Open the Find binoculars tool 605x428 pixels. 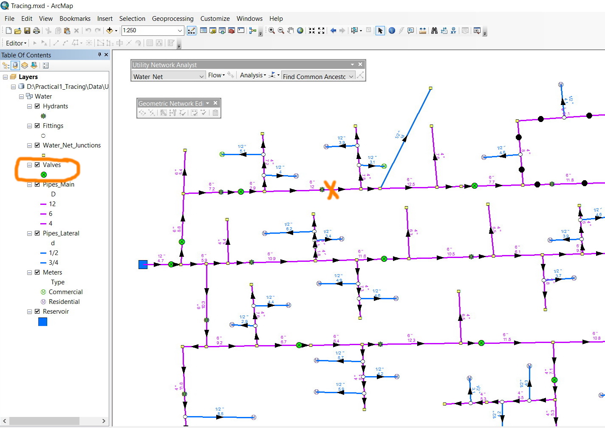(x=434, y=31)
